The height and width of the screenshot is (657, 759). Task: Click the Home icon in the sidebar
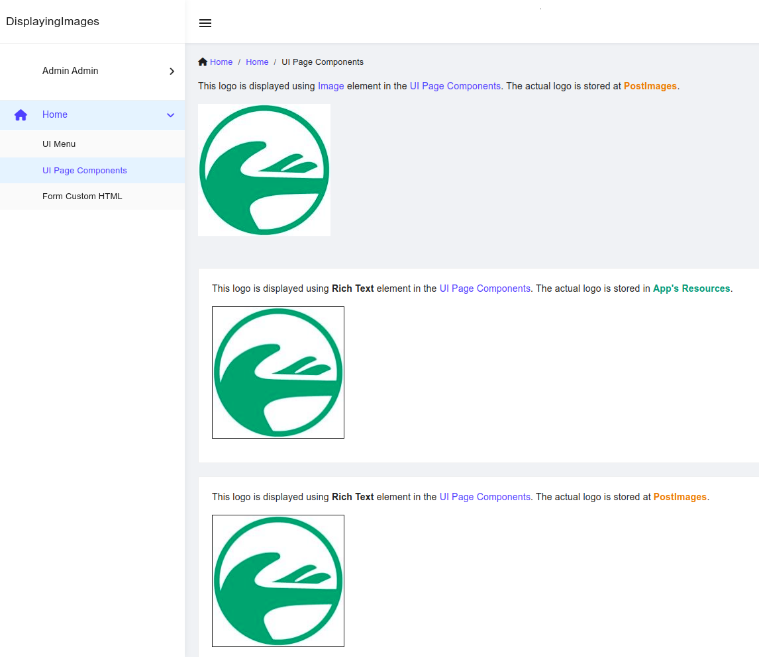[21, 115]
